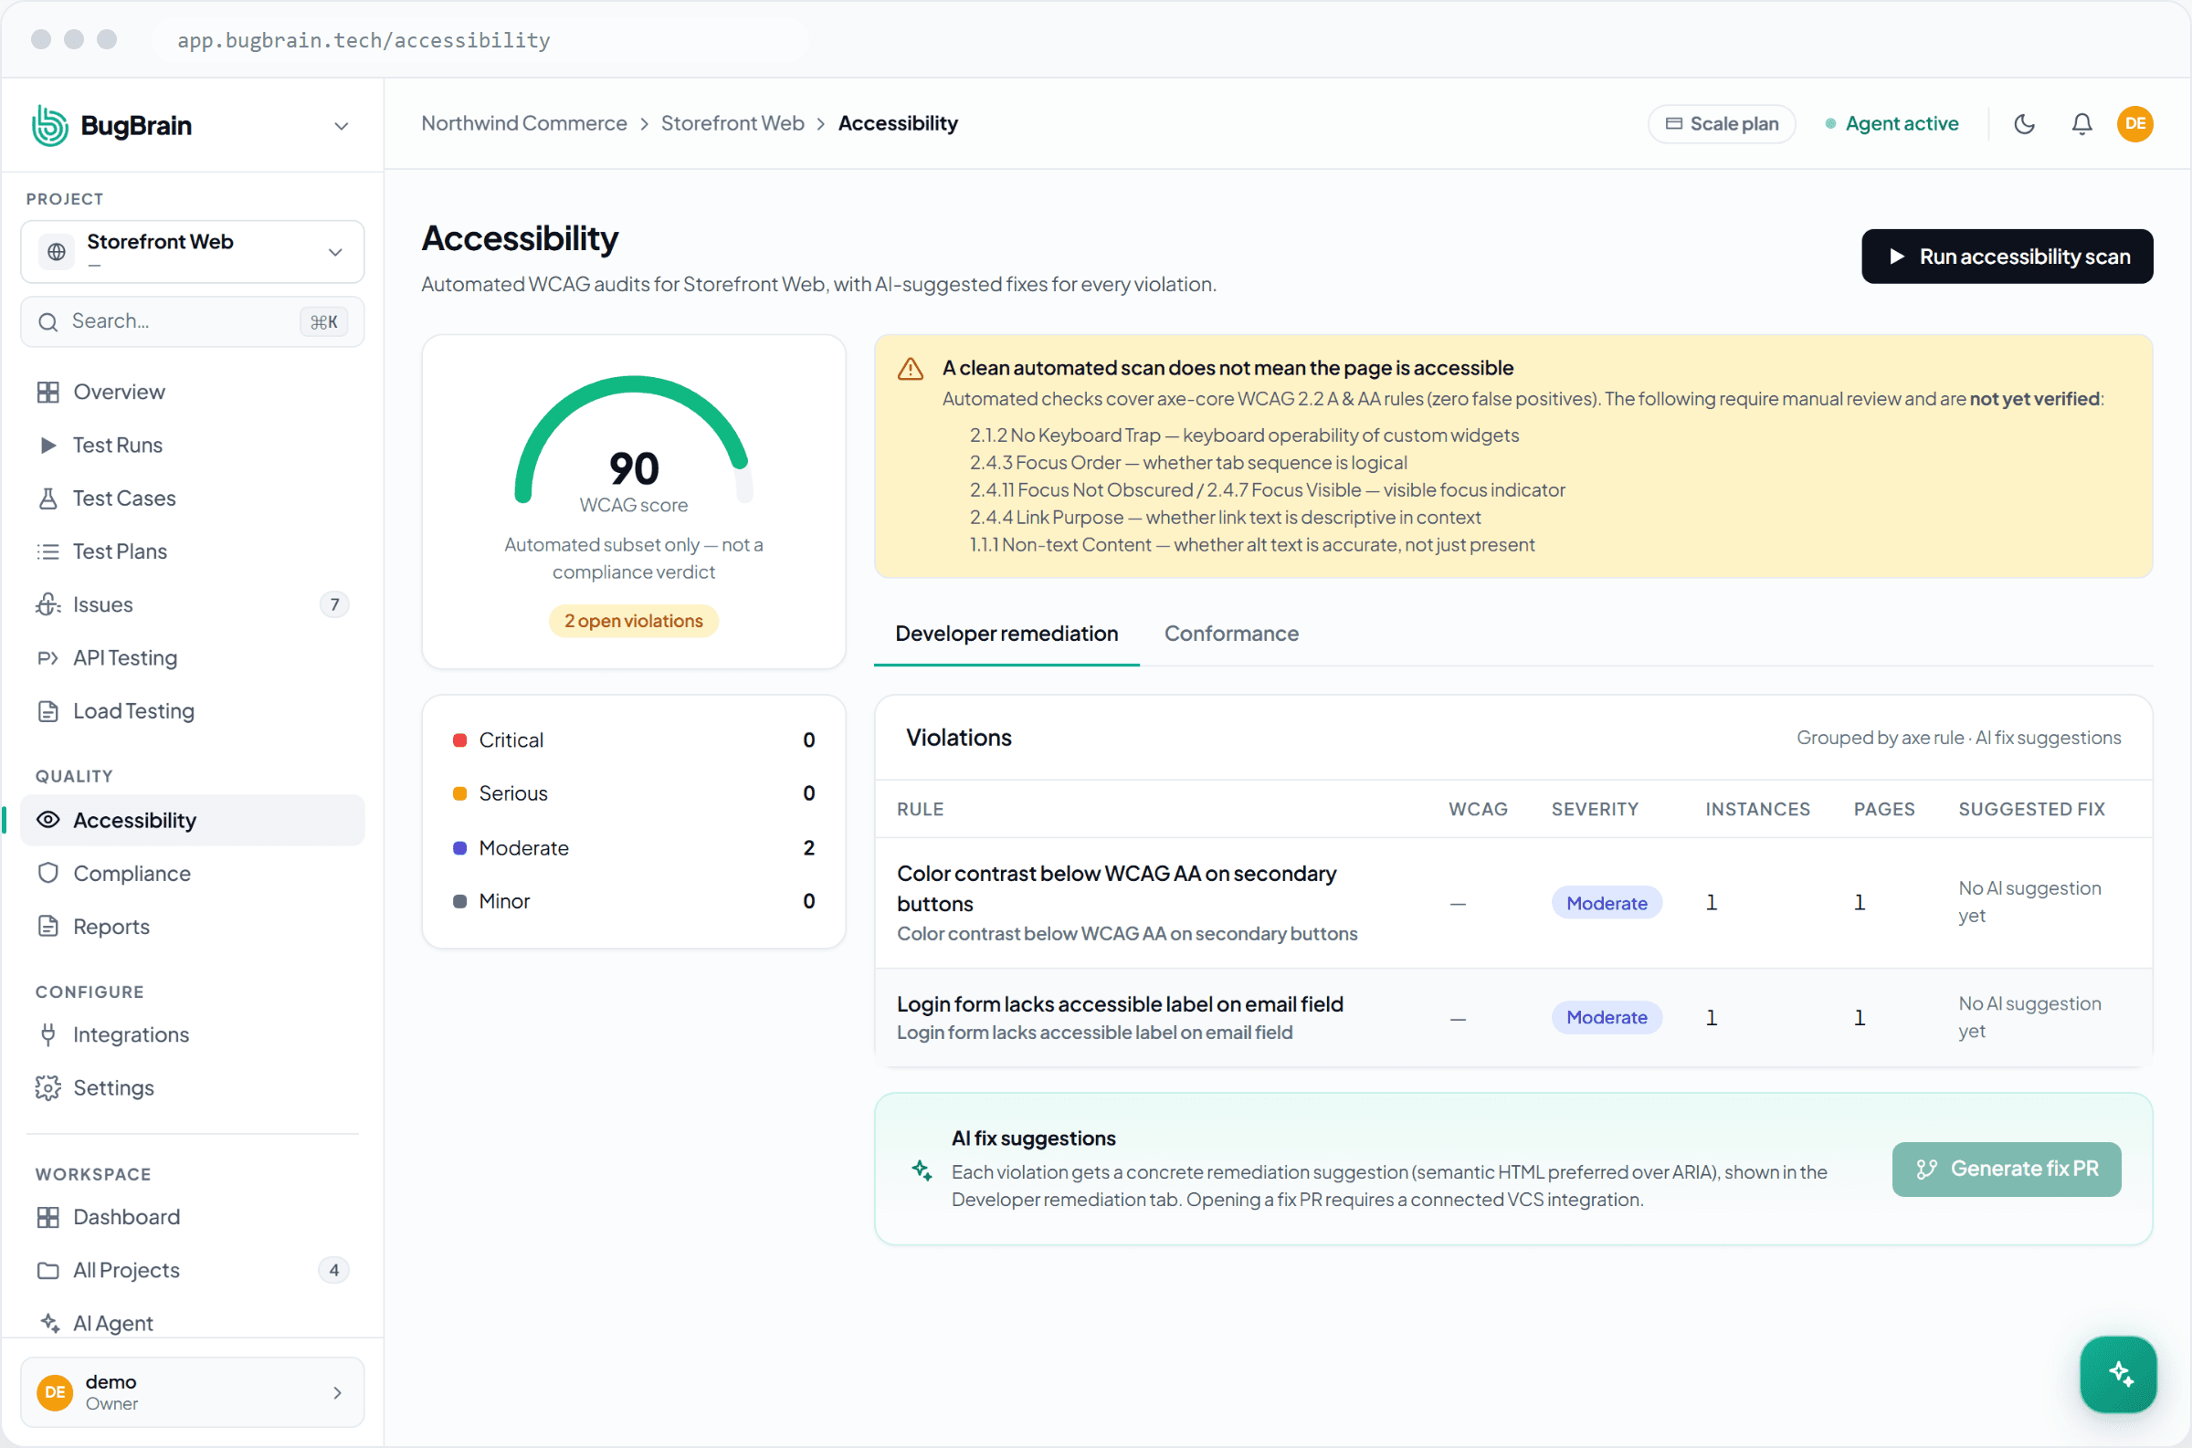
Task: Click the 2 open violations badge
Action: point(634,621)
